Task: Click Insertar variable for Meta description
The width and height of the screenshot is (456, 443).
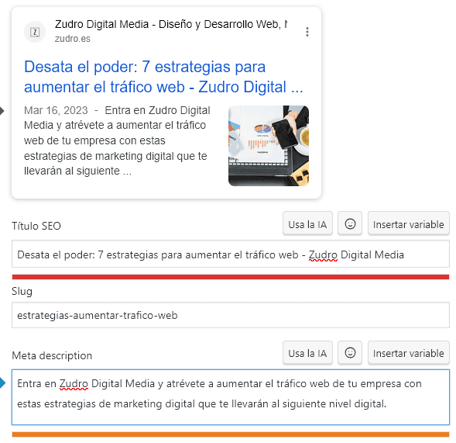Action: [408, 353]
